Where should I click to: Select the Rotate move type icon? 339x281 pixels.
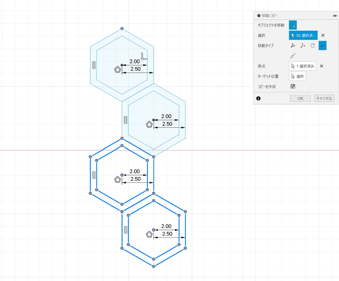pos(312,45)
